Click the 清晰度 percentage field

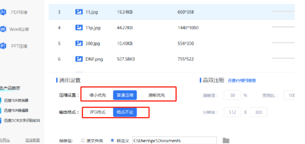click(232, 95)
